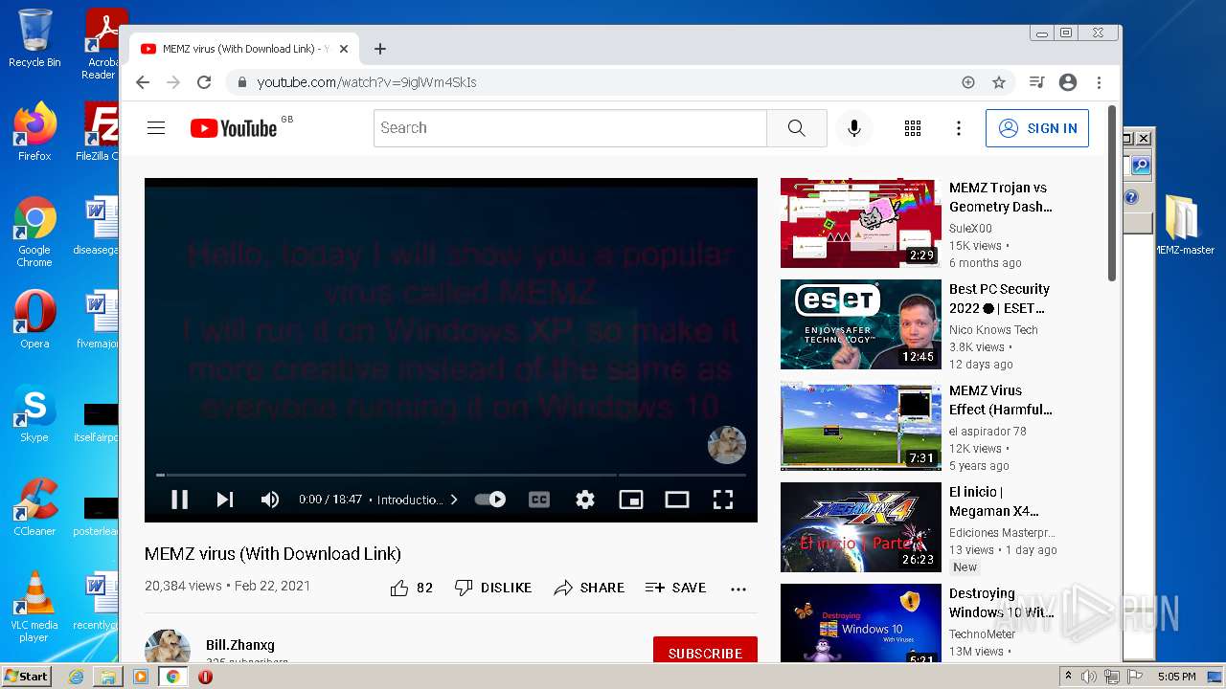This screenshot has height=689, width=1226.
Task: Click the search magnifier button
Action: pyautogui.click(x=797, y=128)
